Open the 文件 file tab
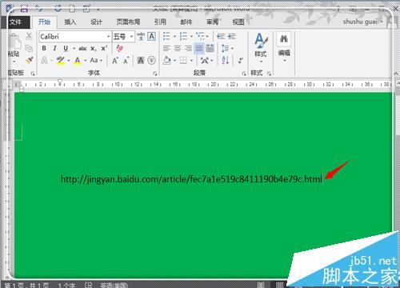Viewport: 400px width, 288px height. [15, 22]
